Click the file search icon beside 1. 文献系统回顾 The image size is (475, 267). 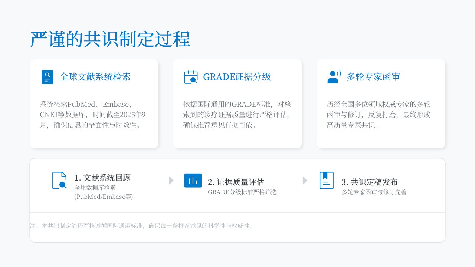click(59, 181)
